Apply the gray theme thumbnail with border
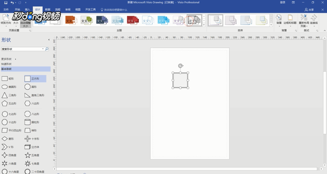This screenshot has width=327, height=174. (x=194, y=20)
